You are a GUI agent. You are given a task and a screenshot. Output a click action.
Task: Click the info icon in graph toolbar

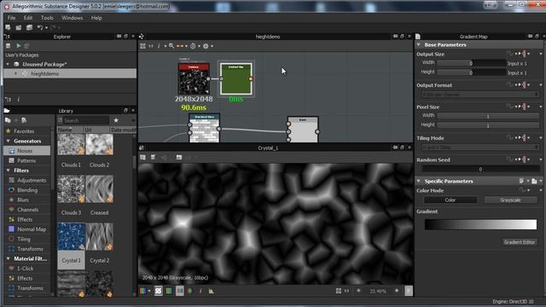(x=159, y=46)
